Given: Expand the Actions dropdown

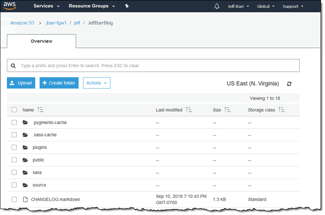Looking at the screenshot, I should (x=96, y=83).
